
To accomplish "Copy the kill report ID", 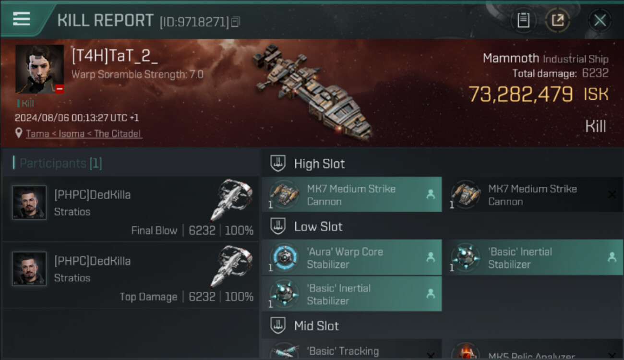I will 235,22.
